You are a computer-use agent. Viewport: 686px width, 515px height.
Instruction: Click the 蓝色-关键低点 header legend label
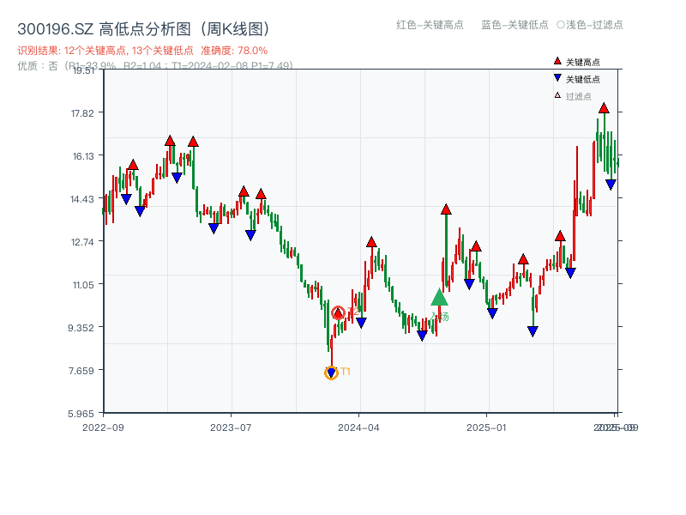[x=514, y=25]
